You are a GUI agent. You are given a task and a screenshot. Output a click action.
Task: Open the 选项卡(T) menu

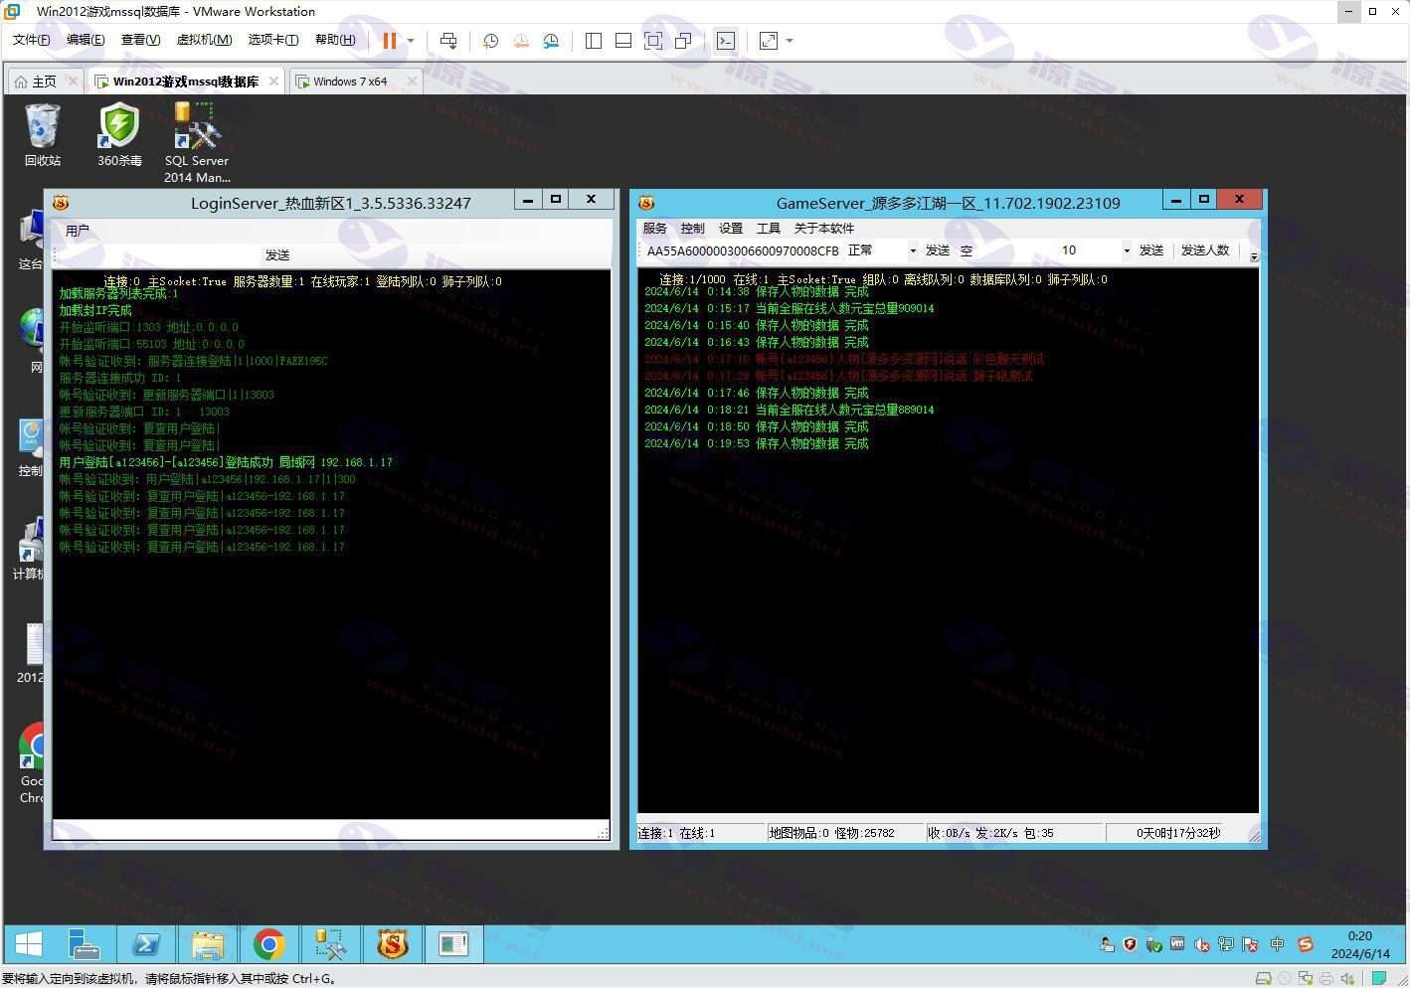click(273, 40)
